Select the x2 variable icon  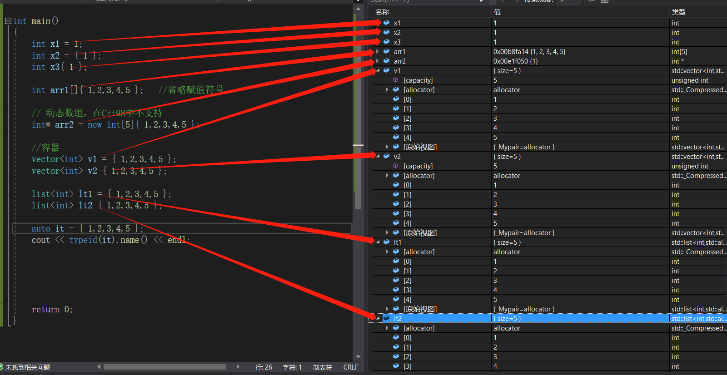387,32
